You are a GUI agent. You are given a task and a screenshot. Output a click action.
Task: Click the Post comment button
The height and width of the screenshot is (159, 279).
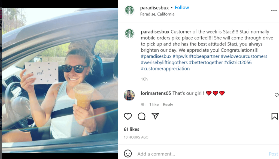click(x=273, y=154)
